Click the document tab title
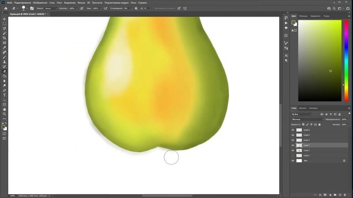Screen dimensions: 353x198 tap(27, 14)
